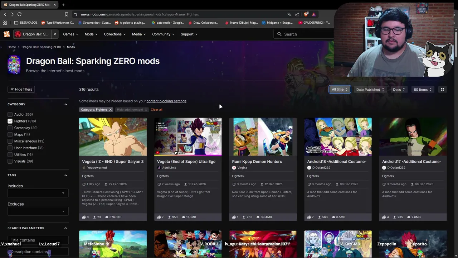This screenshot has height=258, width=458.
Task: Click the search magnifier icon
Action: click(279, 34)
